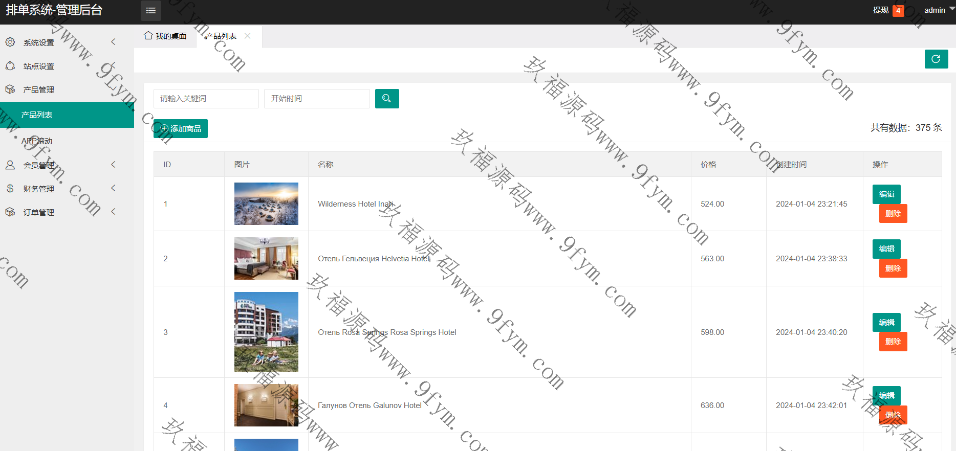
Task: Open the Rosa Springs Hotel thumbnail image
Action: 266,332
